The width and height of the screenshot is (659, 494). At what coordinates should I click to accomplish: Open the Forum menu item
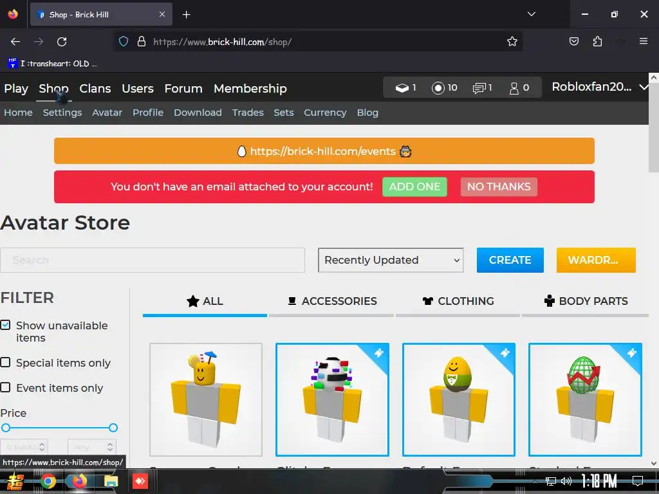[x=183, y=89]
